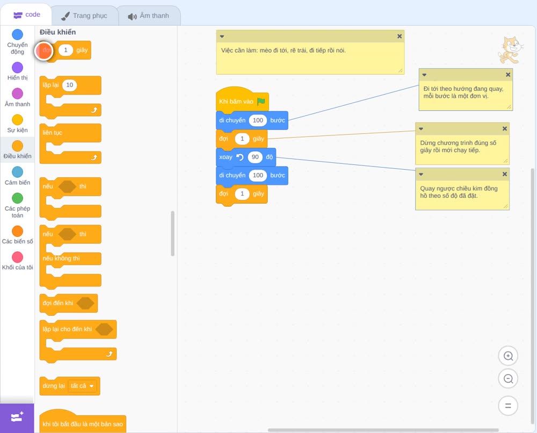537x433 pixels.
Task: Click the 'liên tục' forever block in palette
Action: (x=70, y=144)
